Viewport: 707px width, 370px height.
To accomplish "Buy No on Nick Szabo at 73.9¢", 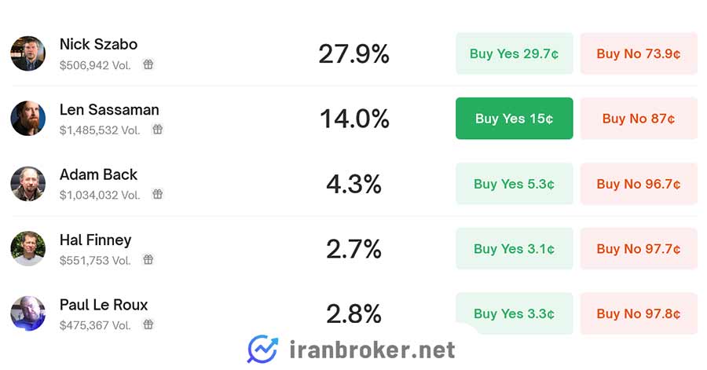I will coord(639,53).
